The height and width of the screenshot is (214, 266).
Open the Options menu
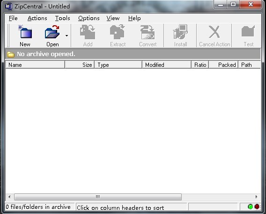[89, 18]
